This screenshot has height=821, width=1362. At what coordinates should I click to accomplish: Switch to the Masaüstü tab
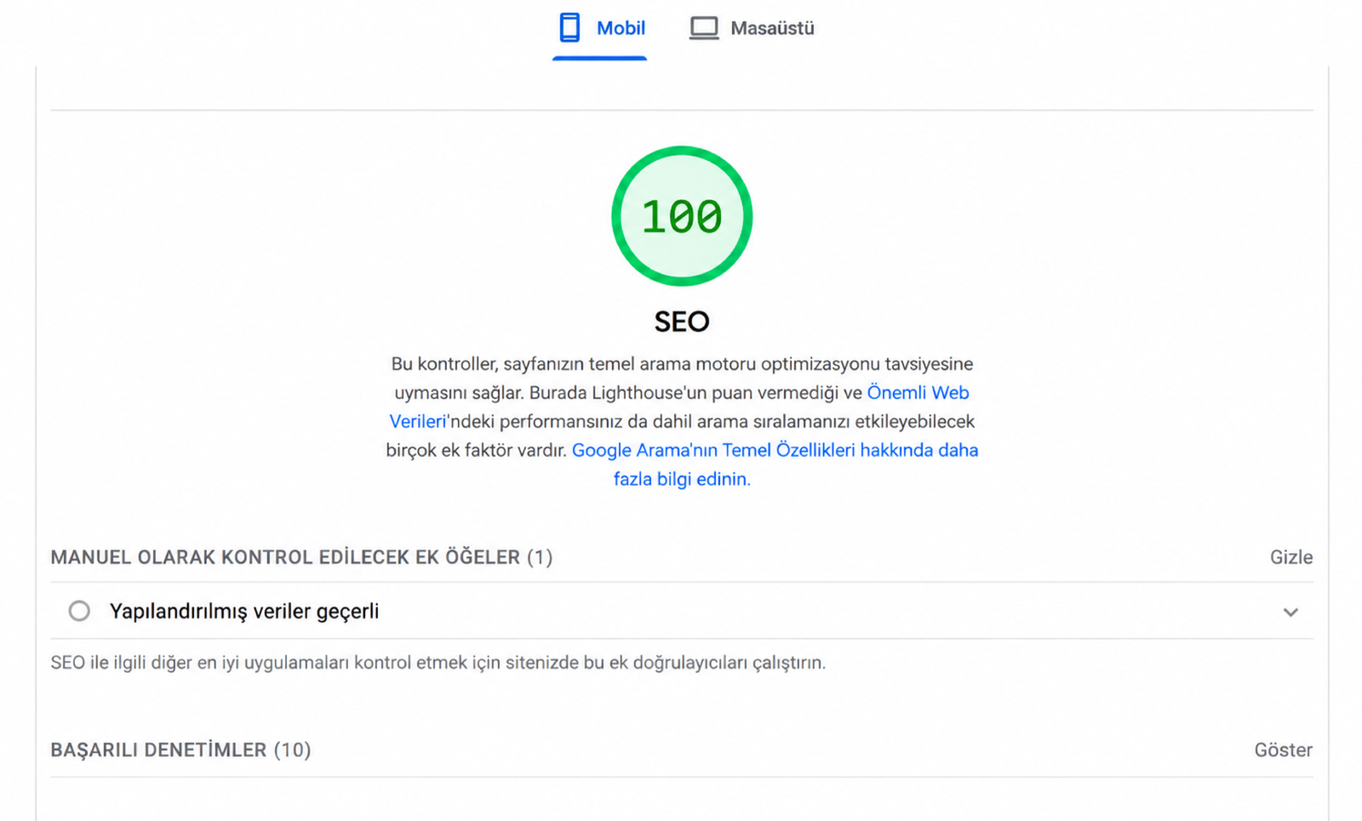click(752, 29)
